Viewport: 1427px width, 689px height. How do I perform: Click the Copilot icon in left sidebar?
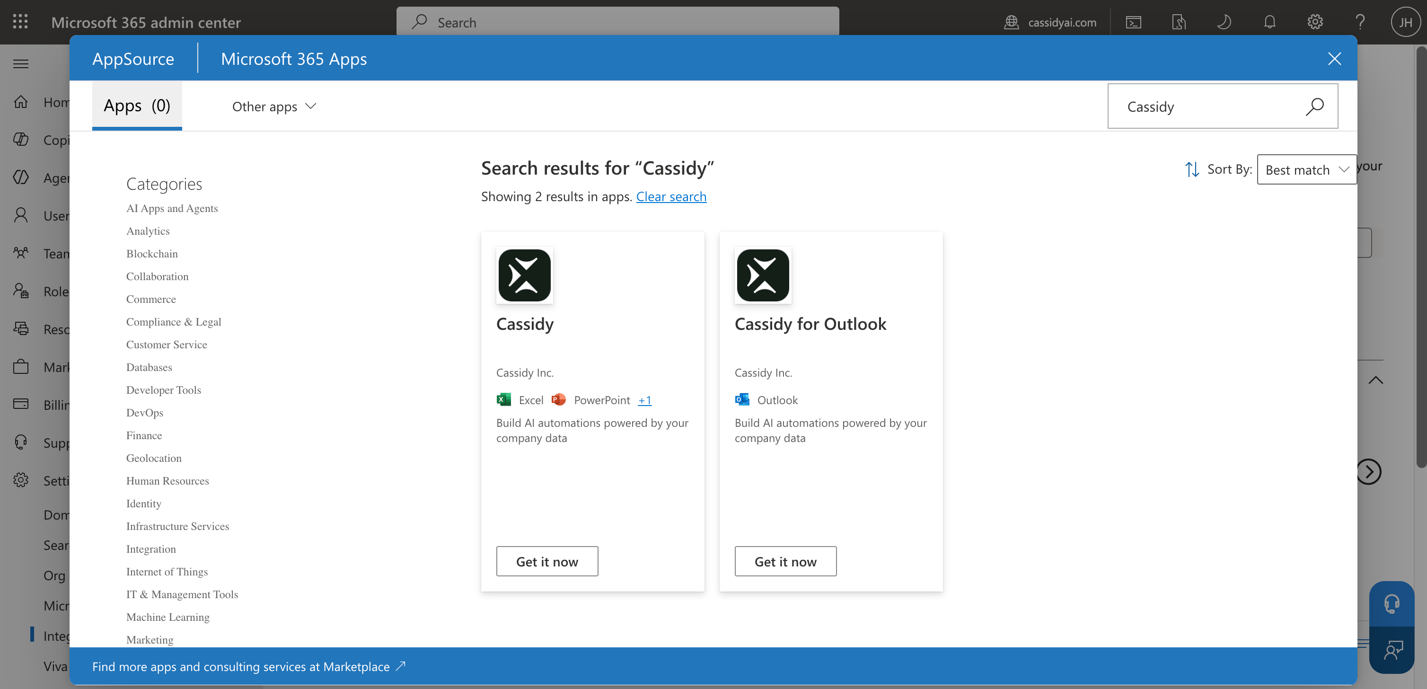coord(21,140)
